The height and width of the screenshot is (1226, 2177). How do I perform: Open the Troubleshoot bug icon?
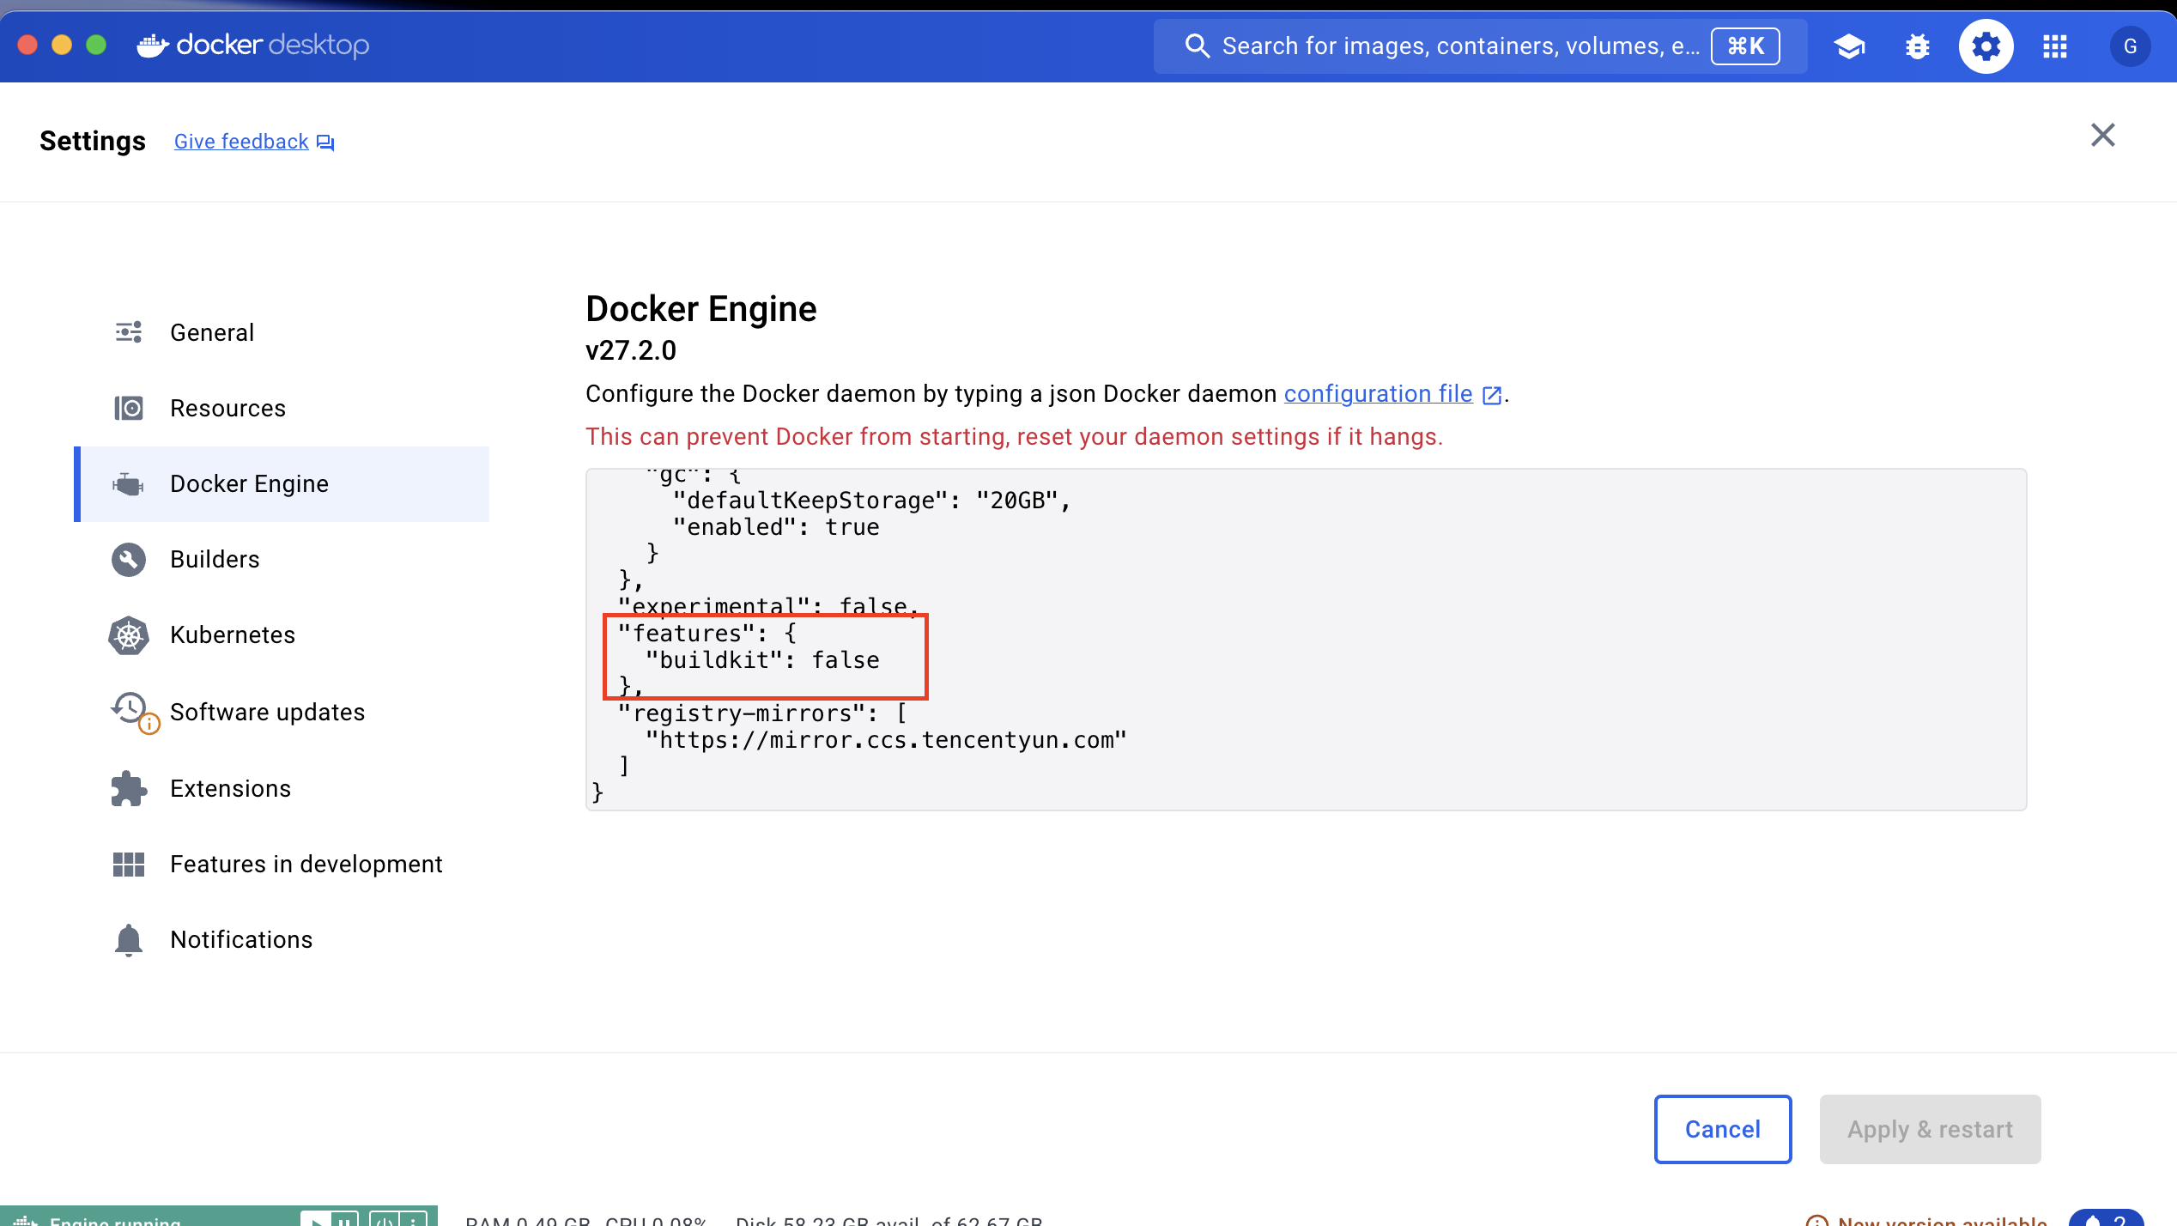point(1918,46)
